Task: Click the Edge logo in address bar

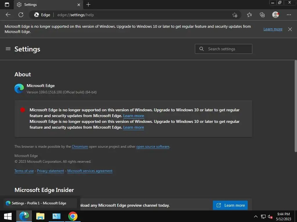Action: (36, 15)
